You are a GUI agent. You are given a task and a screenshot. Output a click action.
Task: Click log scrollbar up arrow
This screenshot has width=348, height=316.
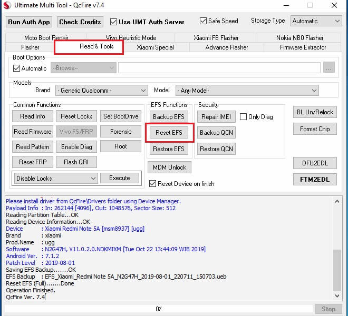pos(337,201)
